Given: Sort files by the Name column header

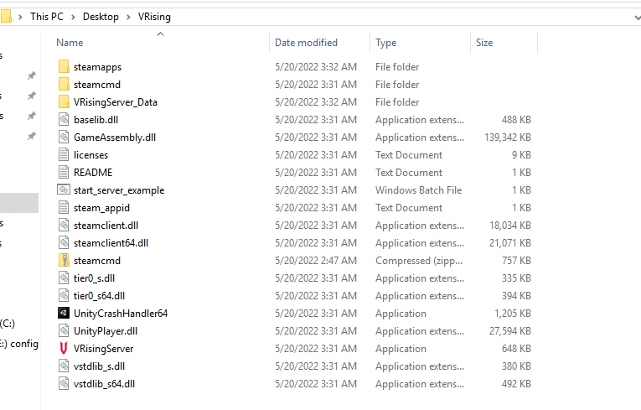Looking at the screenshot, I should (70, 43).
